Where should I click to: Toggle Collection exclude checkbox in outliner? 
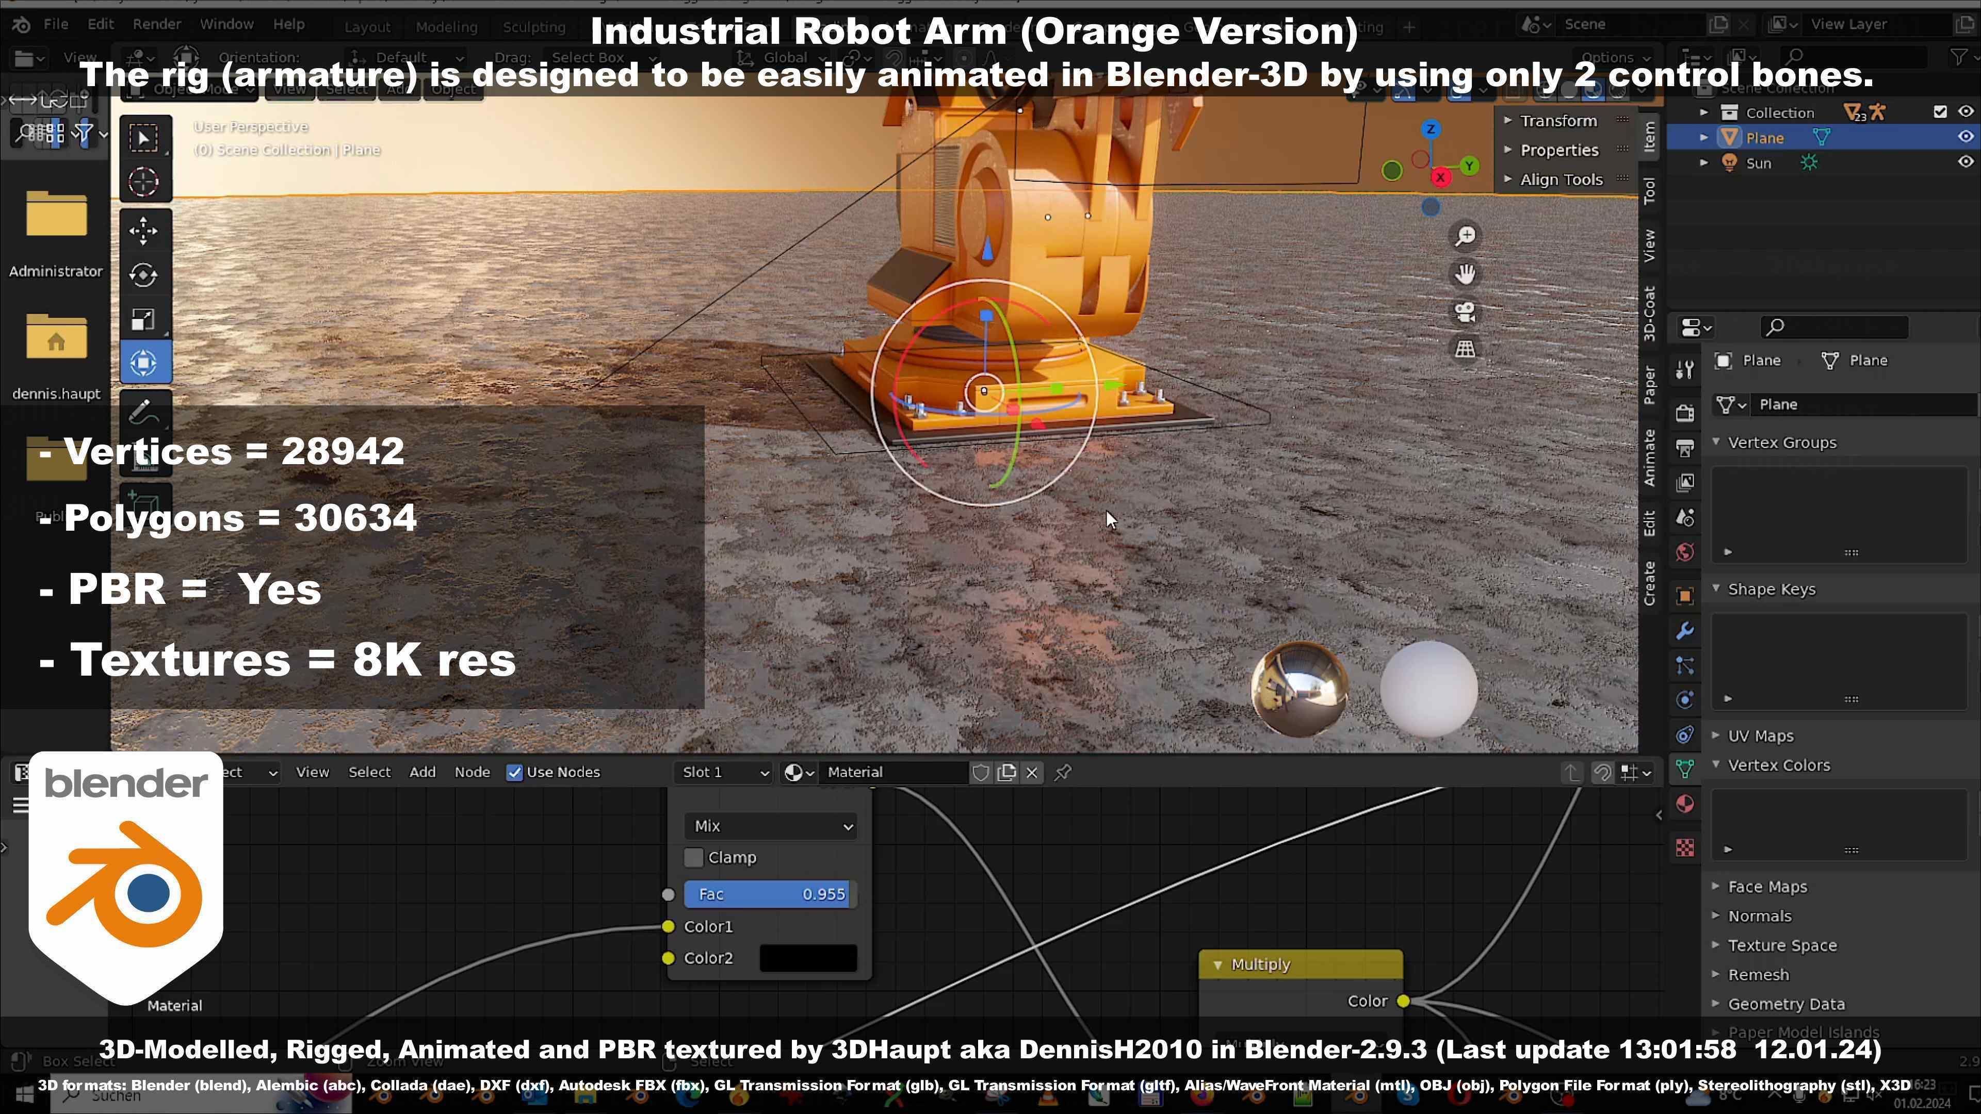pos(1940,112)
